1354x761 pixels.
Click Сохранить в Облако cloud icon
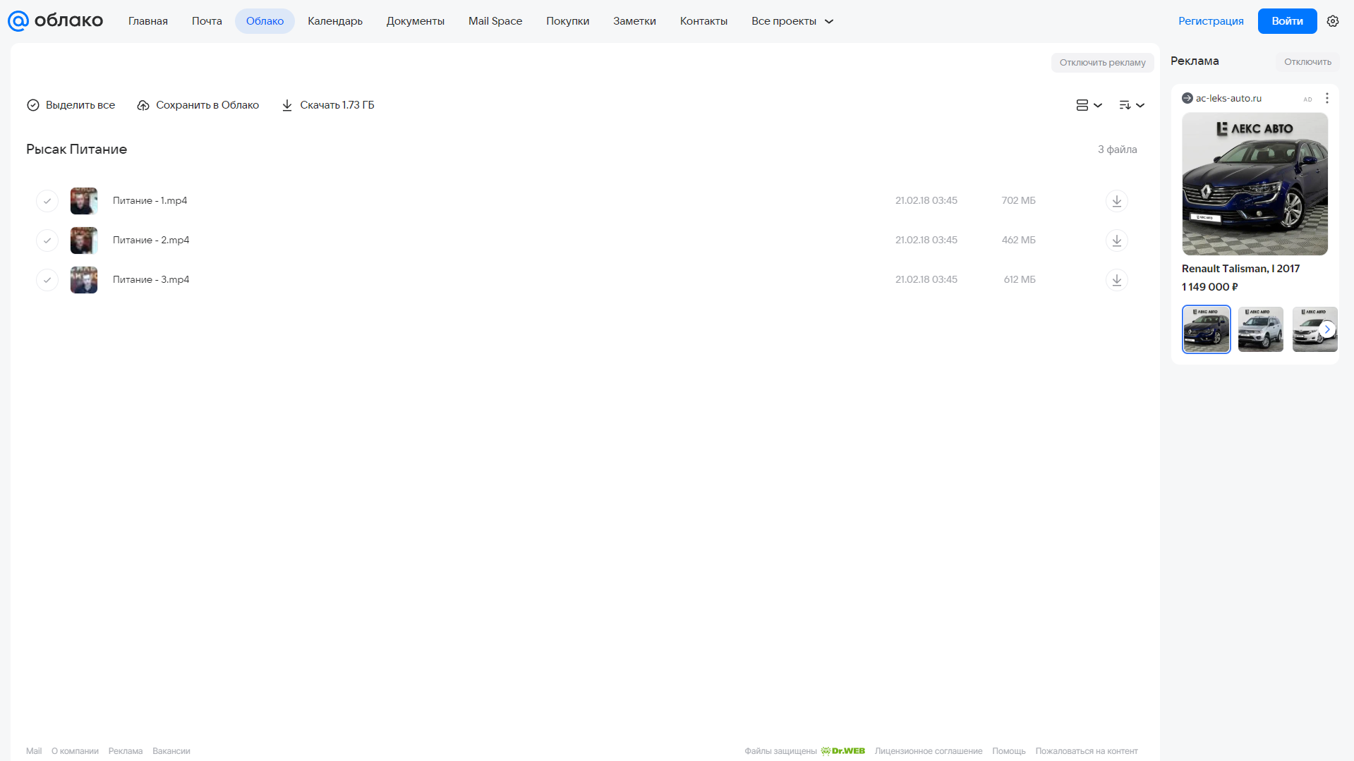click(x=143, y=105)
